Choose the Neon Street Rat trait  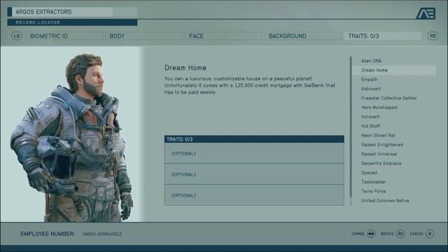point(378,135)
